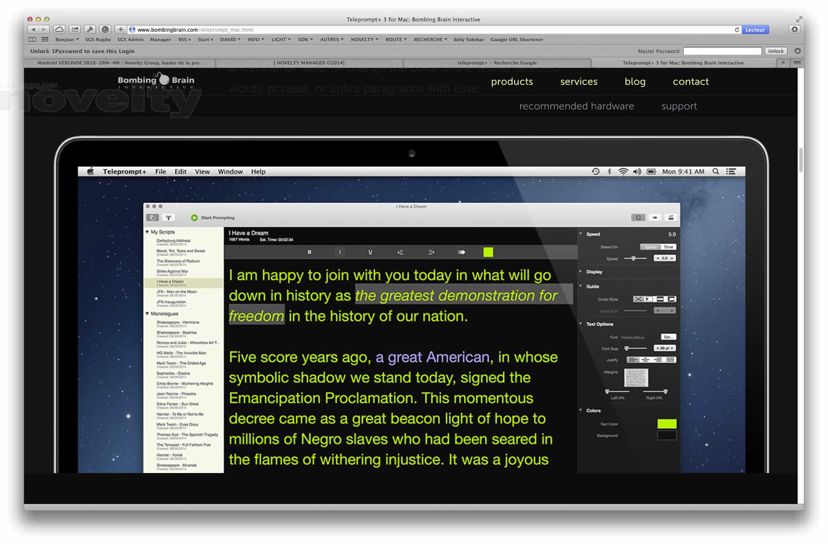Screen dimensions: 828x544
Task: Switch Speed basis to Time
Action: [668, 247]
